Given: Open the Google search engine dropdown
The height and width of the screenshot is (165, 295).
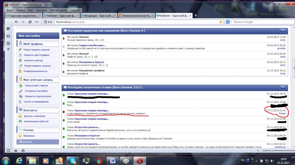Looking at the screenshot, I should point(228,22).
